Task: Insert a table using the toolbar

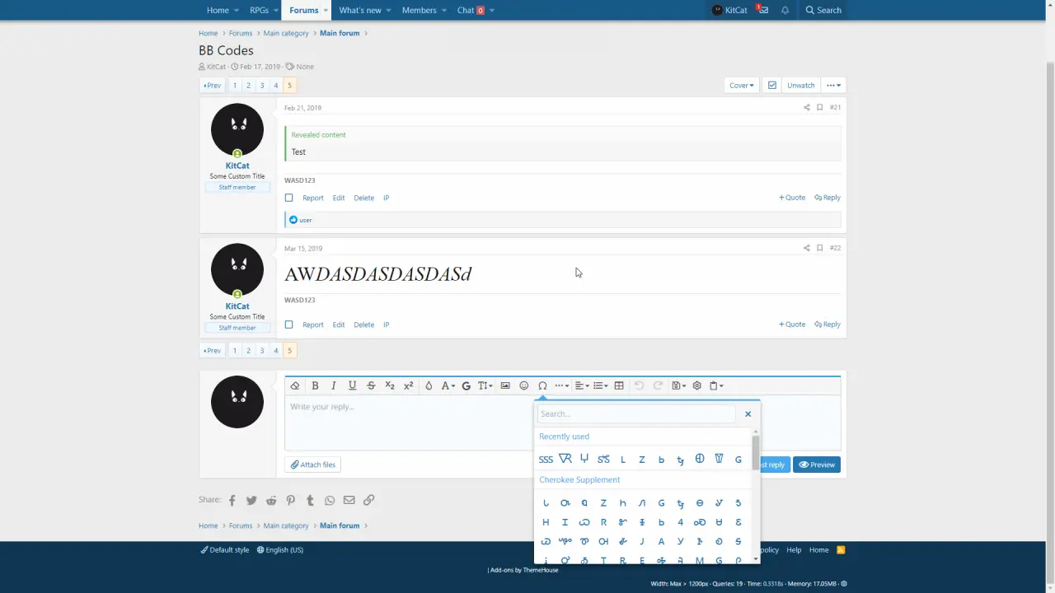Action: (x=619, y=385)
